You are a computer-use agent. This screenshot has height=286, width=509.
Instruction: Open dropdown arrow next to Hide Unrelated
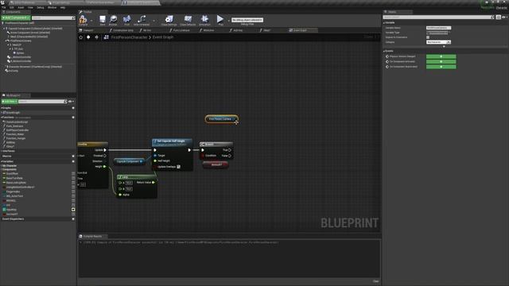(x=153, y=21)
